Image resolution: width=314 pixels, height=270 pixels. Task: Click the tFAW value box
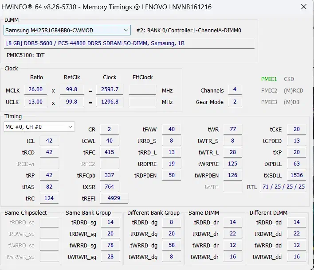pyautogui.click(x=171, y=129)
